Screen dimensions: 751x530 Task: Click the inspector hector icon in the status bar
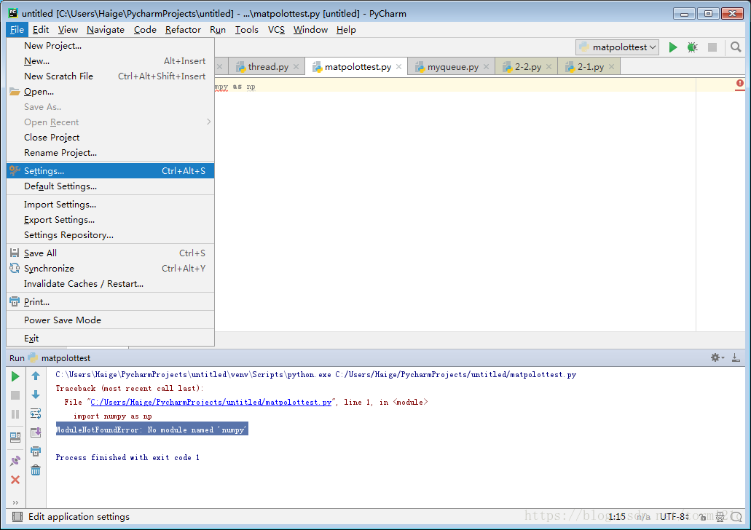click(720, 517)
